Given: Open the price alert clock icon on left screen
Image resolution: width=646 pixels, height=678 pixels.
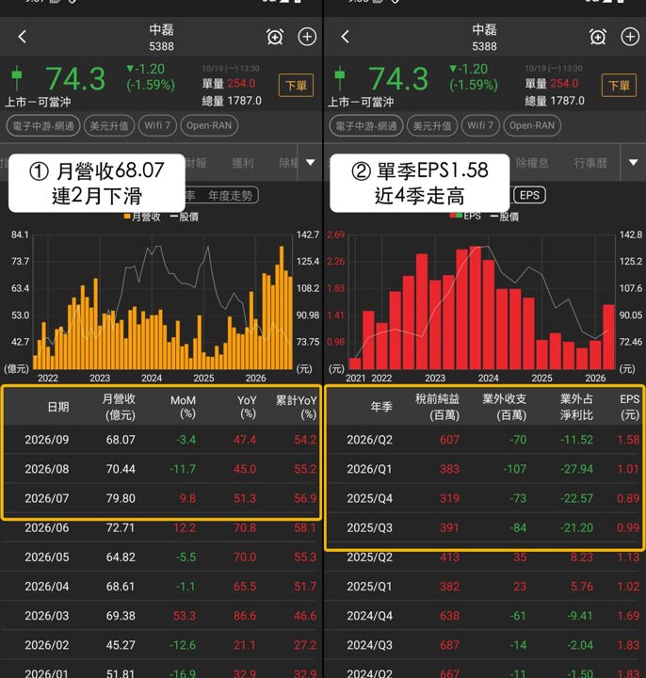Looking at the screenshot, I should point(275,37).
